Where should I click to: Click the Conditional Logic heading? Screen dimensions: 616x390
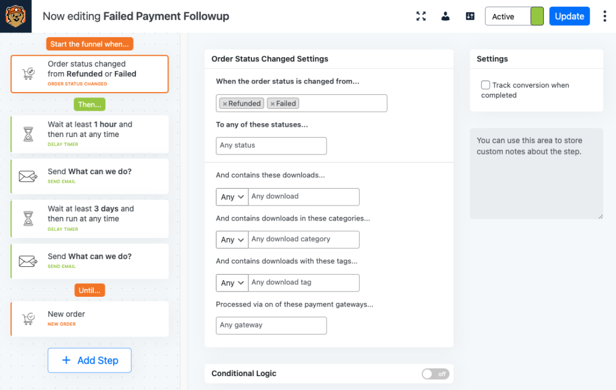244,374
